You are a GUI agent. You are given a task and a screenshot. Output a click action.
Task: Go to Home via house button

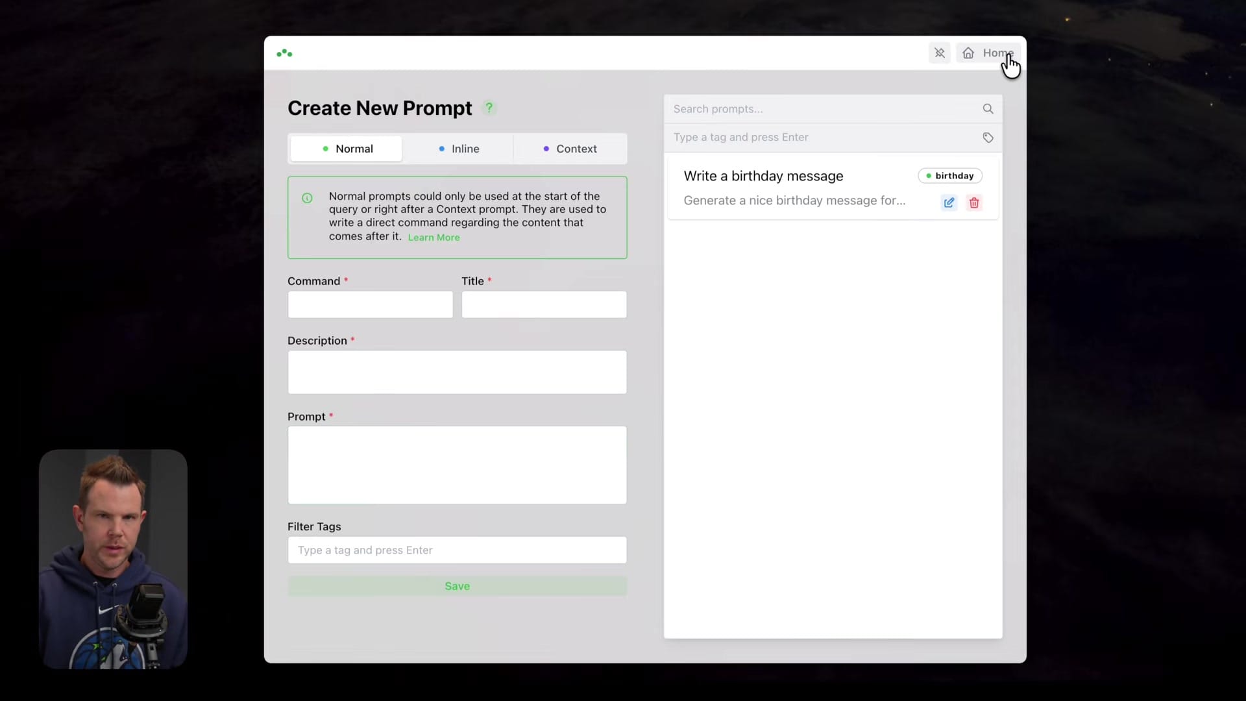[x=988, y=53]
